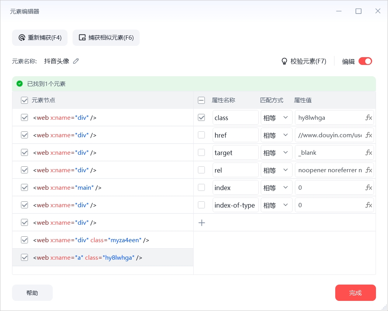Open the match mode dropdown for class
Image resolution: width=388 pixels, height=311 pixels.
click(276, 117)
